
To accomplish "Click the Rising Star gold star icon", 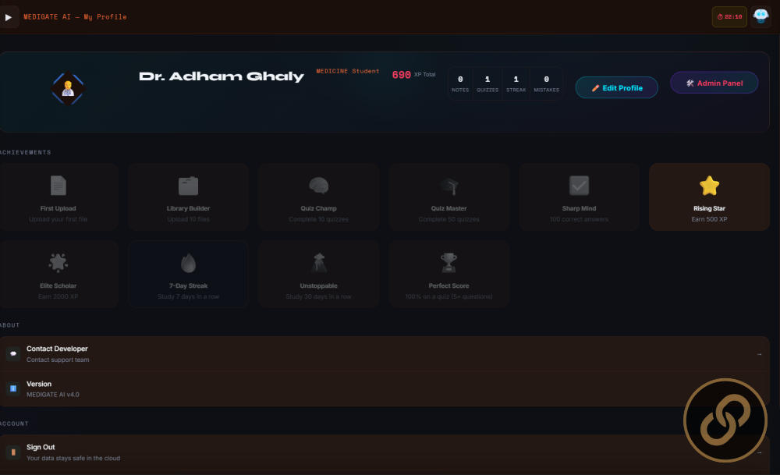I will click(x=709, y=186).
